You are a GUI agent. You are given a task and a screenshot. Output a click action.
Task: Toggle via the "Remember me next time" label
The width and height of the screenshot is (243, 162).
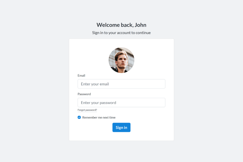coord(99,117)
